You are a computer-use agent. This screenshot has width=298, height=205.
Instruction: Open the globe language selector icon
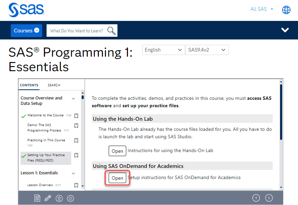point(286,10)
